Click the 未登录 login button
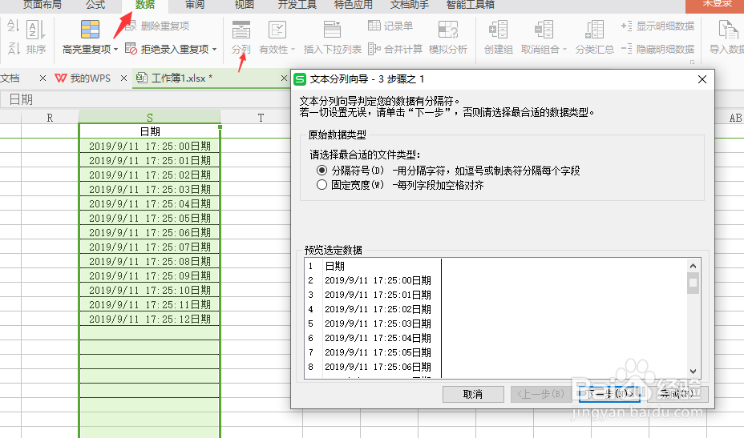 pyautogui.click(x=714, y=6)
